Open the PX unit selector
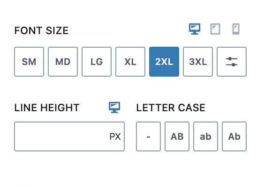The width and height of the screenshot is (257, 186). (x=115, y=136)
